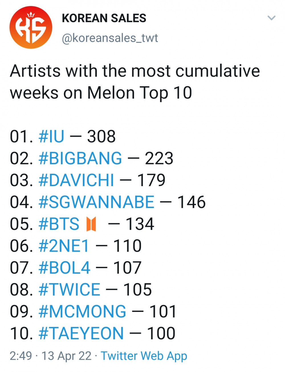
Task: Open the #BTS hashtag
Action: pyautogui.click(x=59, y=224)
